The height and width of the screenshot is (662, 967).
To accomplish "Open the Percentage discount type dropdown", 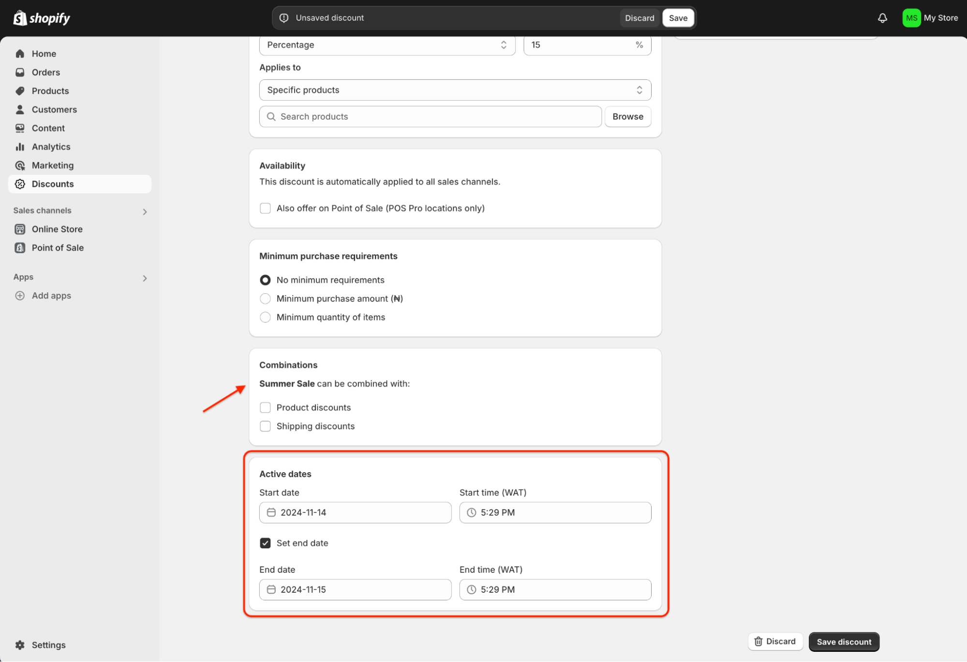I will [x=387, y=45].
